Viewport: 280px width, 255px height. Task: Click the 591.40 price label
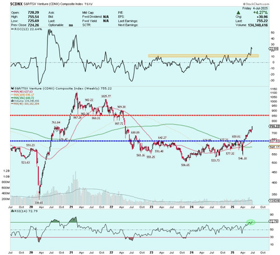pos(159,151)
